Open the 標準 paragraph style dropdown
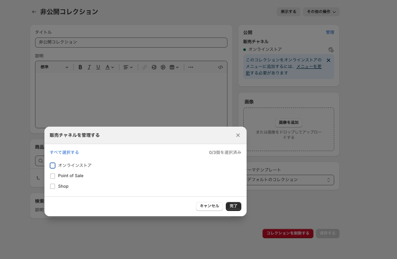397x259 pixels. pyautogui.click(x=54, y=67)
